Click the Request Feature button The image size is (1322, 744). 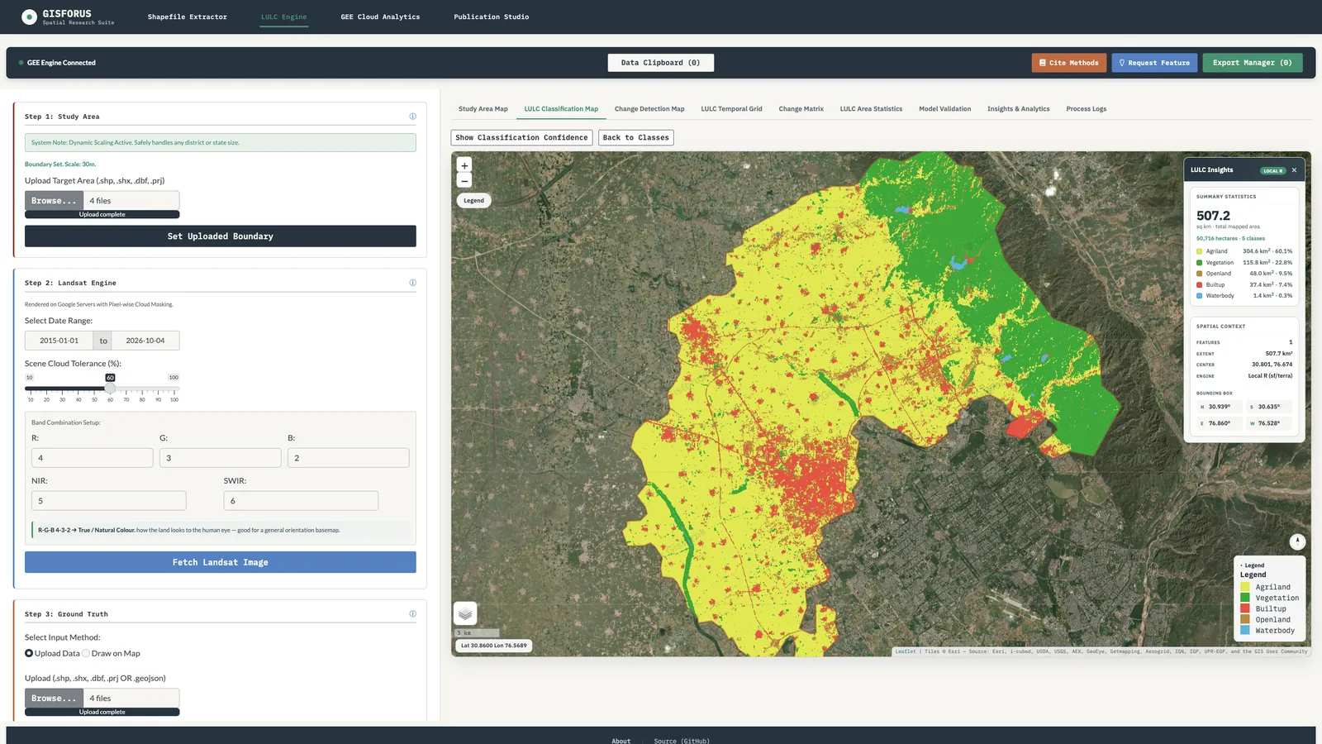click(1154, 63)
